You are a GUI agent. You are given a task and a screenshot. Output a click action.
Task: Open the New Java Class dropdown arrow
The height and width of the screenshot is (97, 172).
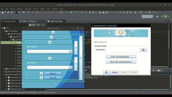click(x=96, y=12)
